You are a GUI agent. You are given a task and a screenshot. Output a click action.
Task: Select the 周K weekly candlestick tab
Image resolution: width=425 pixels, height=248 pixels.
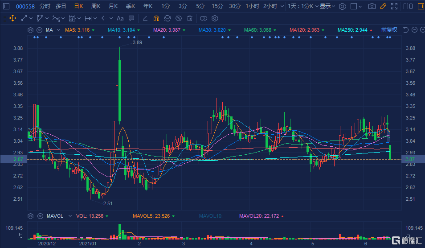96,6
